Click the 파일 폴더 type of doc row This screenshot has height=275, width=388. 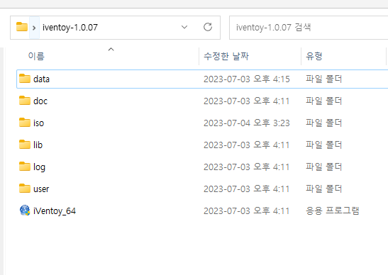tap(324, 101)
